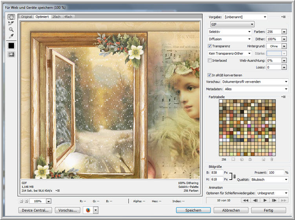295x220 pixels.
Task: Click the Speichern button
Action: (193, 210)
